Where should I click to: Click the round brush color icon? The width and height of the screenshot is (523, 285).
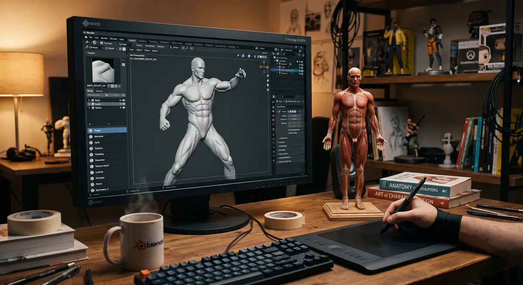point(95,42)
